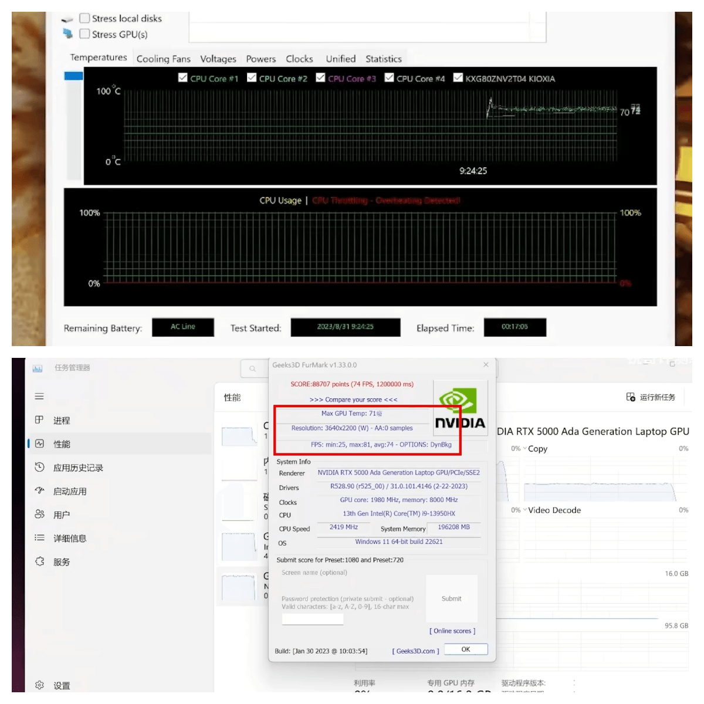The width and height of the screenshot is (704, 704).
Task: Toggle the KXG80ZNV2T04 KIOXIA sensor checkbox
Action: [x=458, y=78]
